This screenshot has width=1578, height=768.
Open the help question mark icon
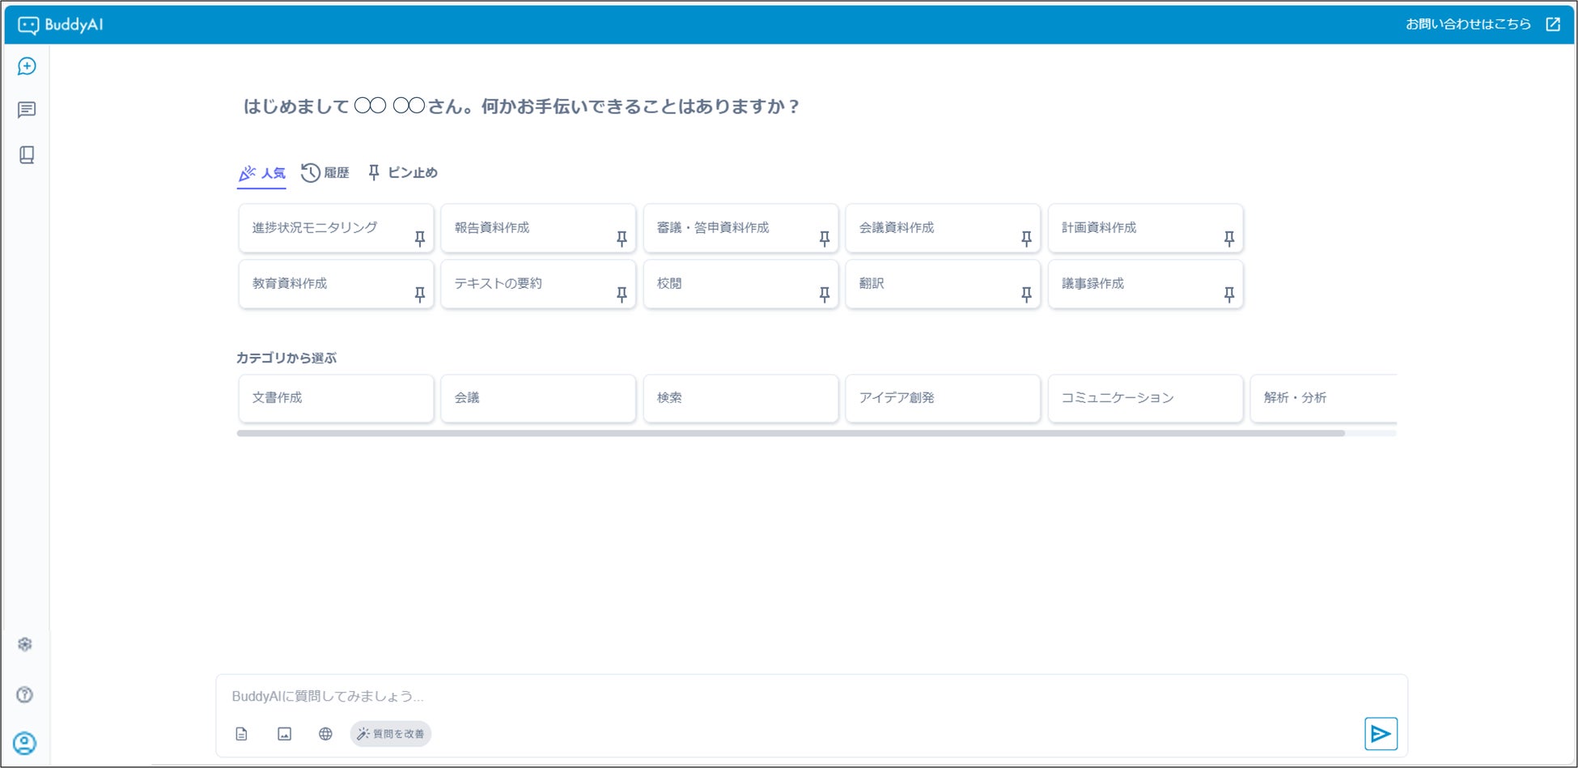point(25,694)
